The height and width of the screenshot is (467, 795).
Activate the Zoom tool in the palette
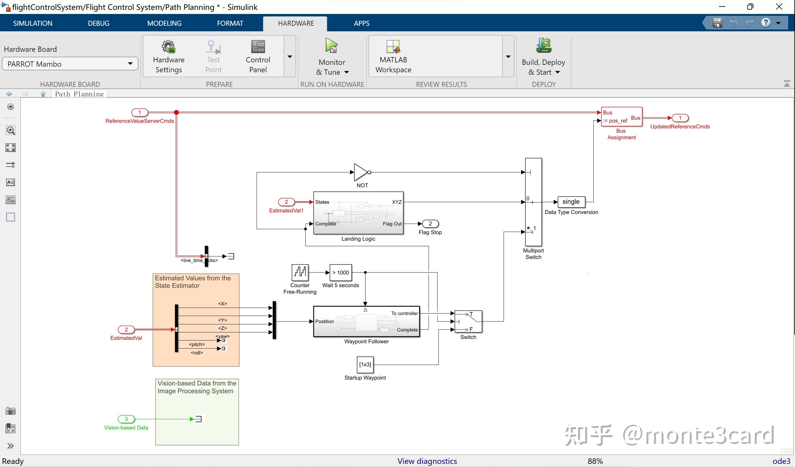(11, 130)
